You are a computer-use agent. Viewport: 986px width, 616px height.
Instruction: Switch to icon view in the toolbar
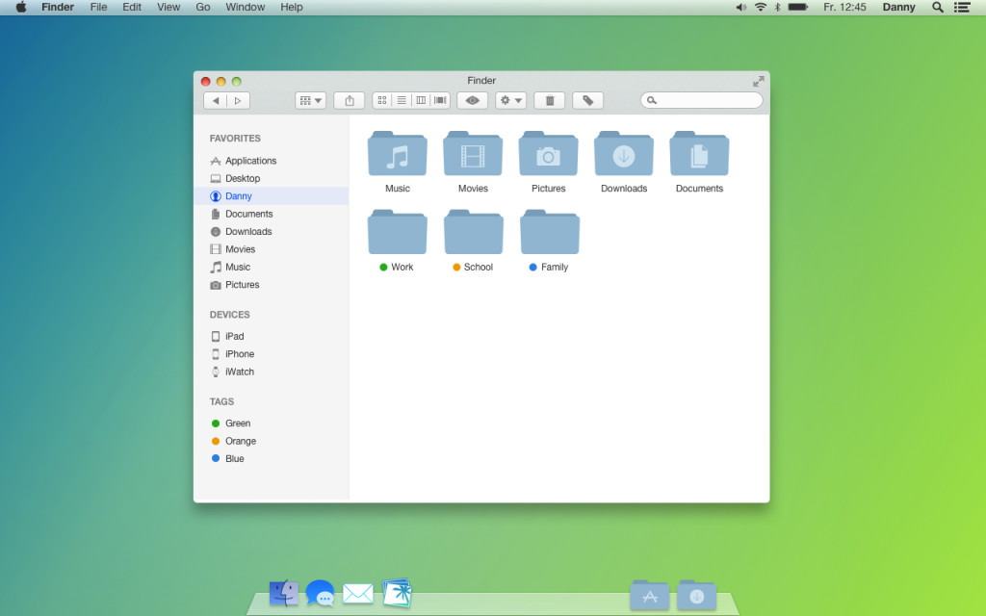[381, 100]
